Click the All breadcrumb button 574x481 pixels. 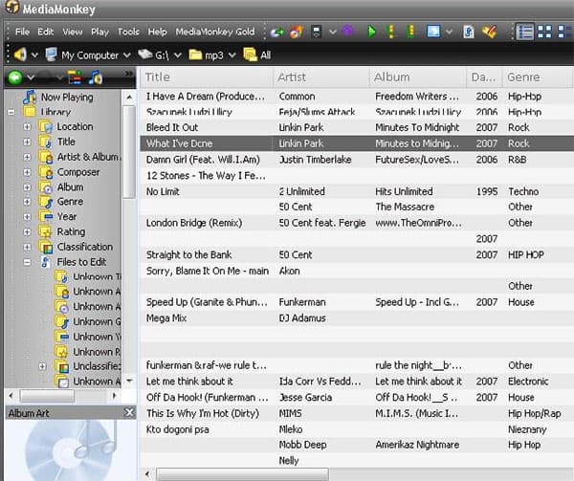point(257,55)
